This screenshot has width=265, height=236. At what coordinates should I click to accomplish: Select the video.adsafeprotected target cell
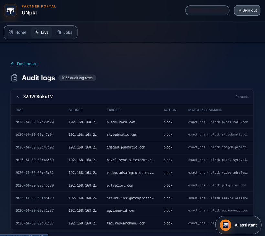click(x=130, y=173)
